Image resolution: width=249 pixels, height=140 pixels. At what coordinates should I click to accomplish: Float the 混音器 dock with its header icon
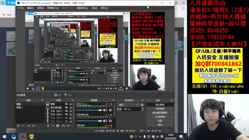click(x=113, y=100)
